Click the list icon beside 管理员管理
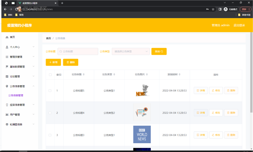Viewport: 253px width, 152px height. pyautogui.click(x=7, y=57)
